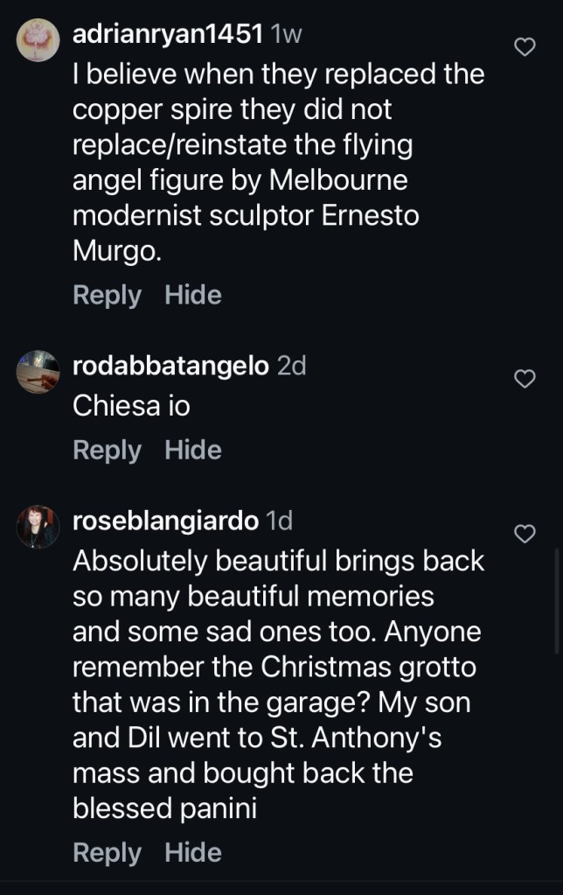Viewport: 563px width, 895px height.
Task: Like rodabbatangelo's comment with the heart
Action: (x=524, y=378)
